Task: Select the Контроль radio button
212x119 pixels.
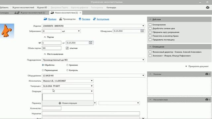Action: 67,70
